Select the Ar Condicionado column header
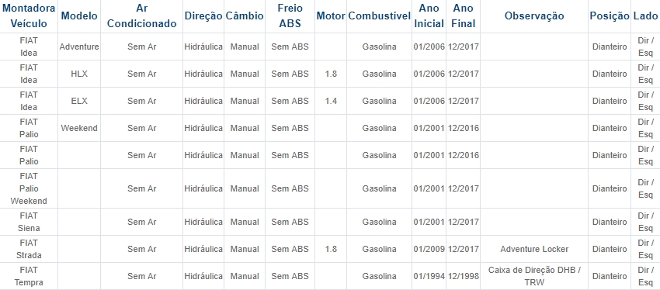Image resolution: width=660 pixels, height=290 pixels. (x=142, y=16)
